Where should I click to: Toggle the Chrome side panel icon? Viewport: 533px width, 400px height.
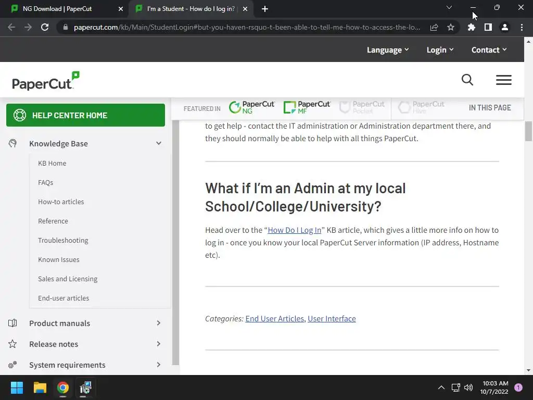pyautogui.click(x=488, y=27)
